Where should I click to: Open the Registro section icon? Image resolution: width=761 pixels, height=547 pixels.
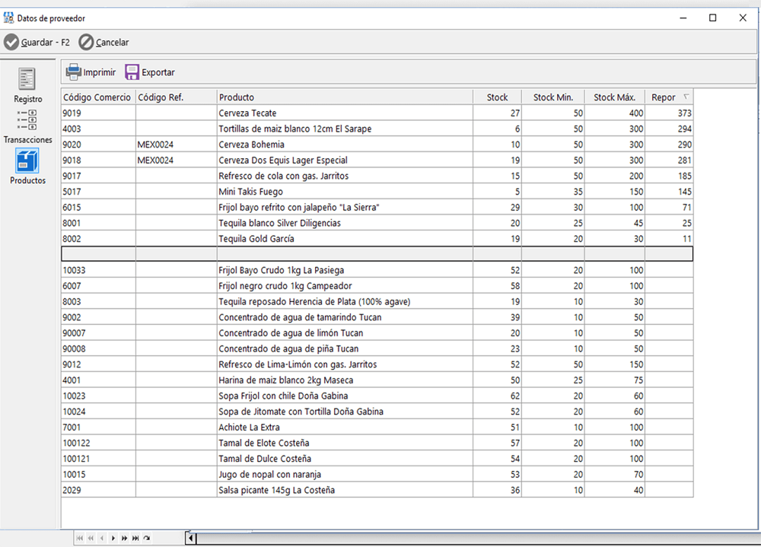tap(27, 78)
